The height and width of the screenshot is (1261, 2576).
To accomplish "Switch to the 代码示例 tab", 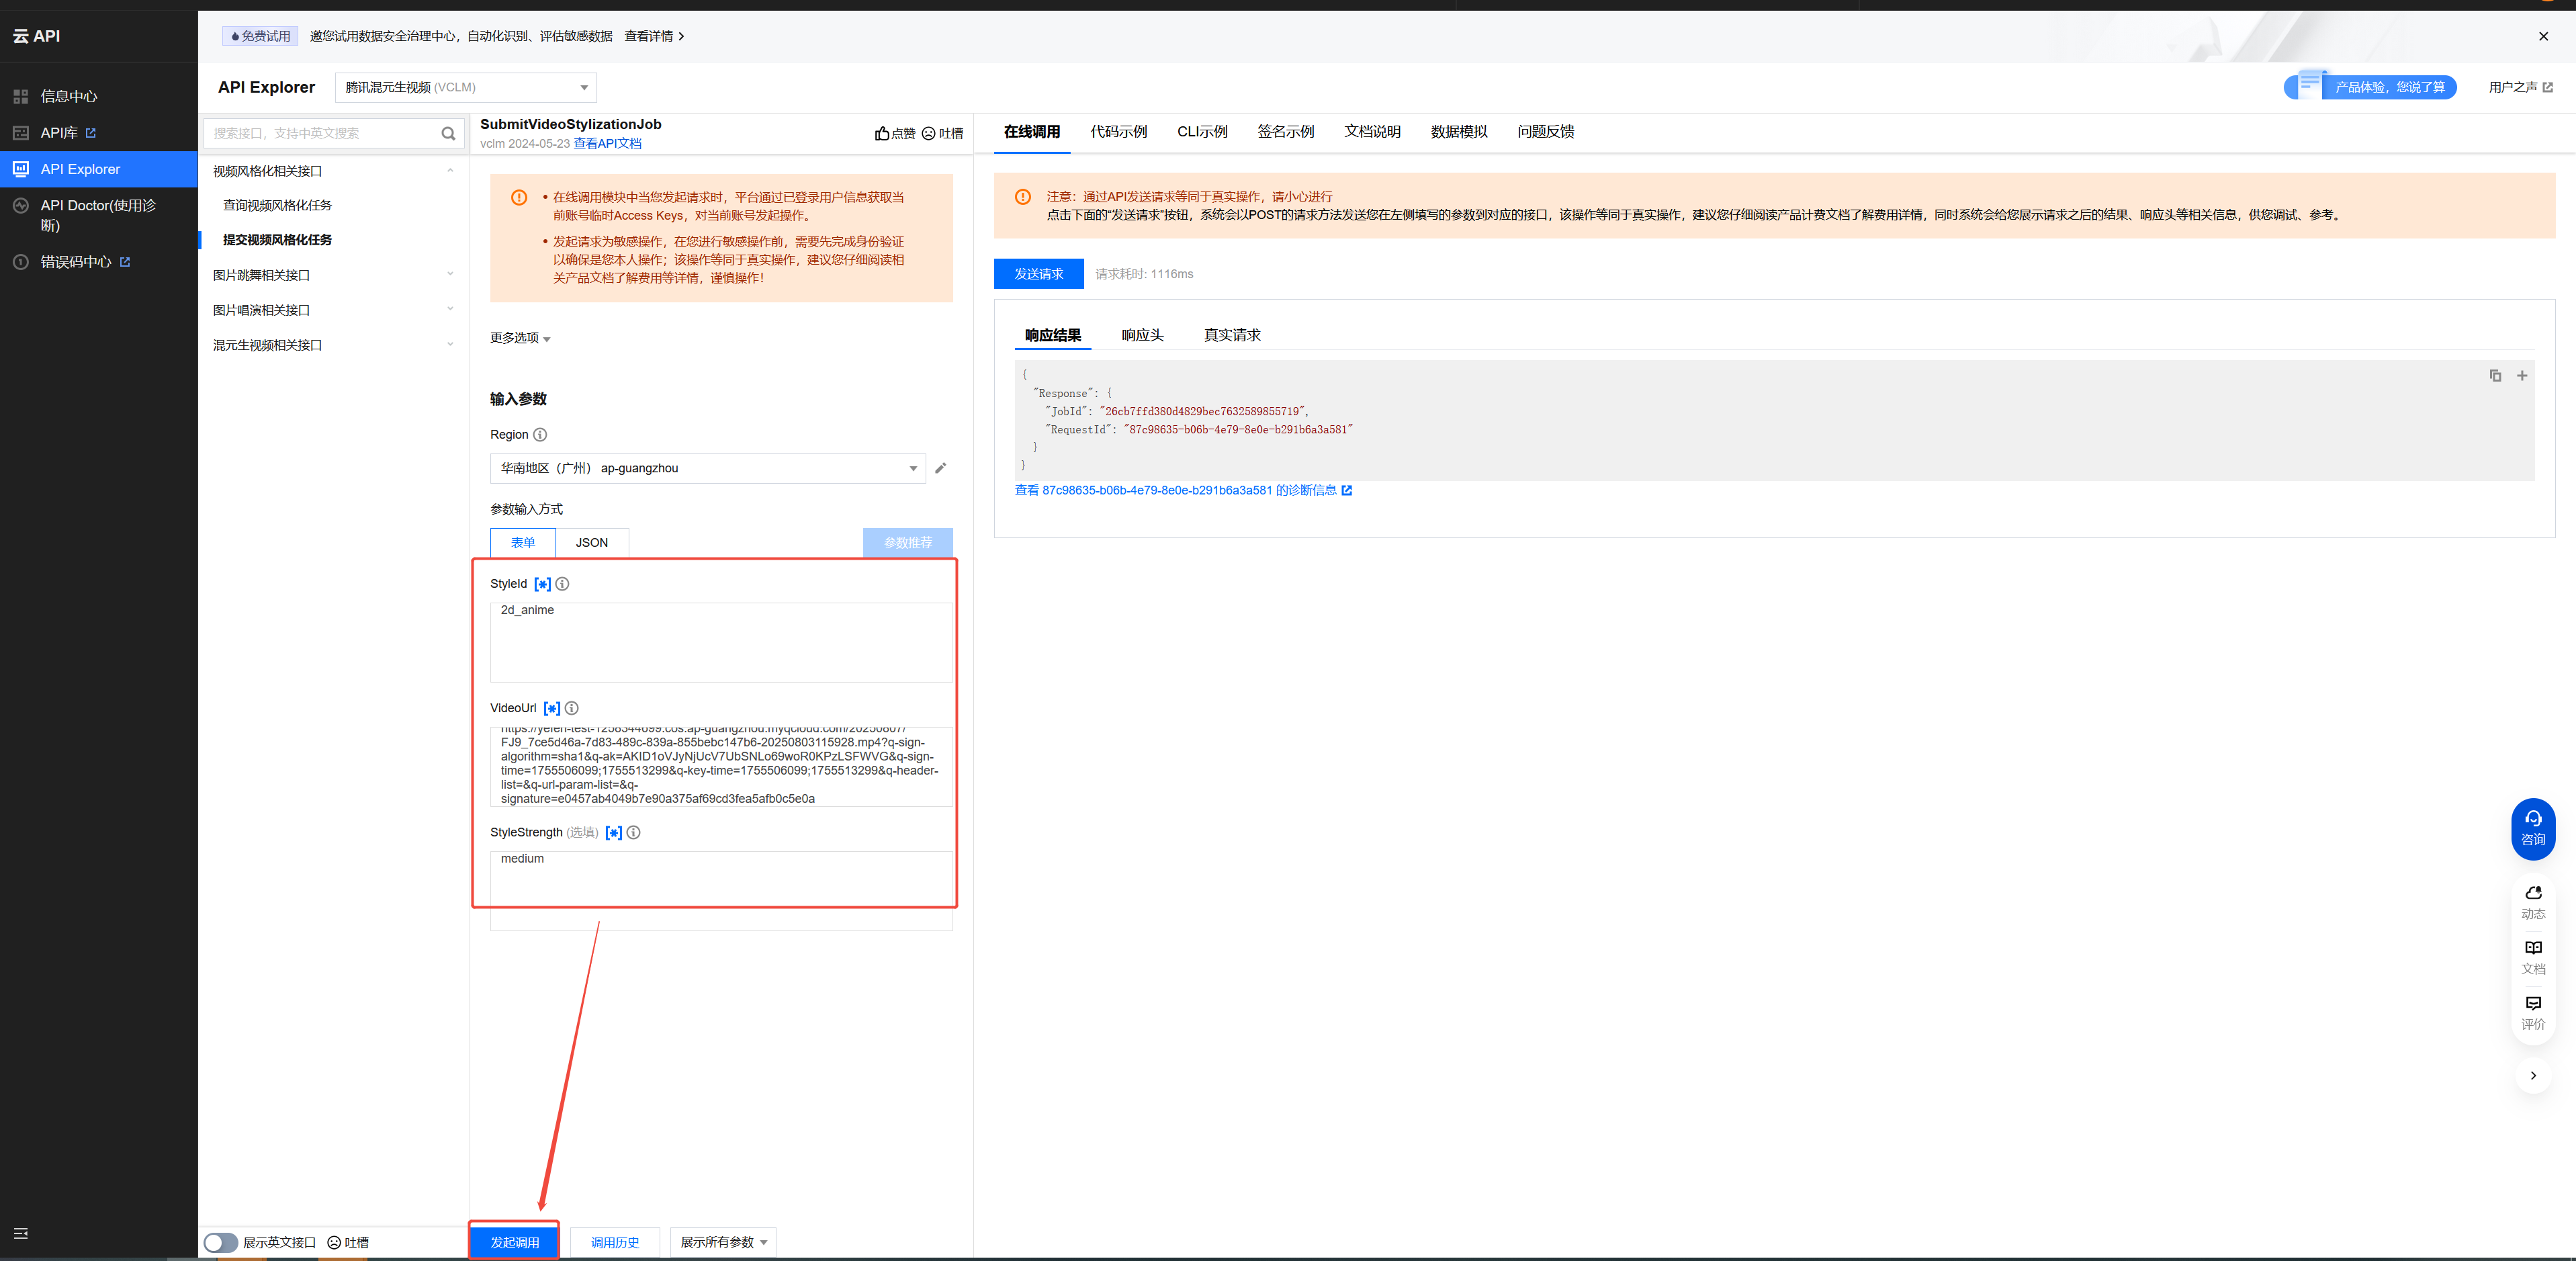I will pyautogui.click(x=1118, y=132).
